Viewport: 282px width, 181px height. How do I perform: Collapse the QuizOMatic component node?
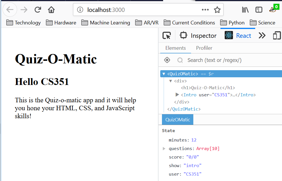pyautogui.click(x=164, y=74)
